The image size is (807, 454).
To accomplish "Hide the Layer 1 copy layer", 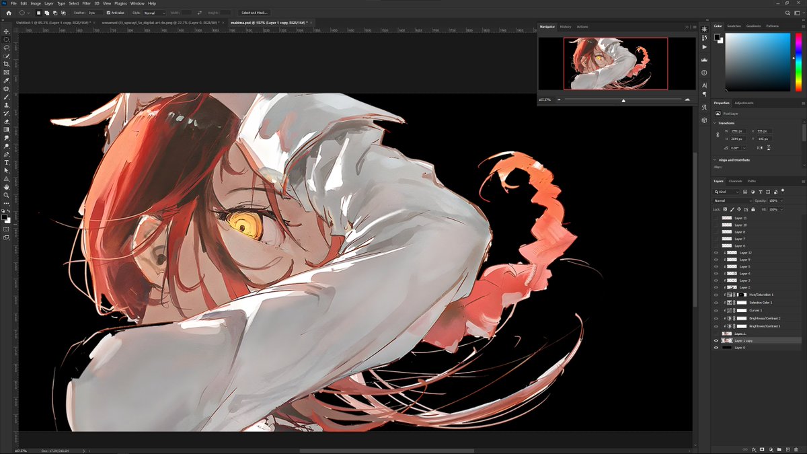I will click(x=716, y=340).
